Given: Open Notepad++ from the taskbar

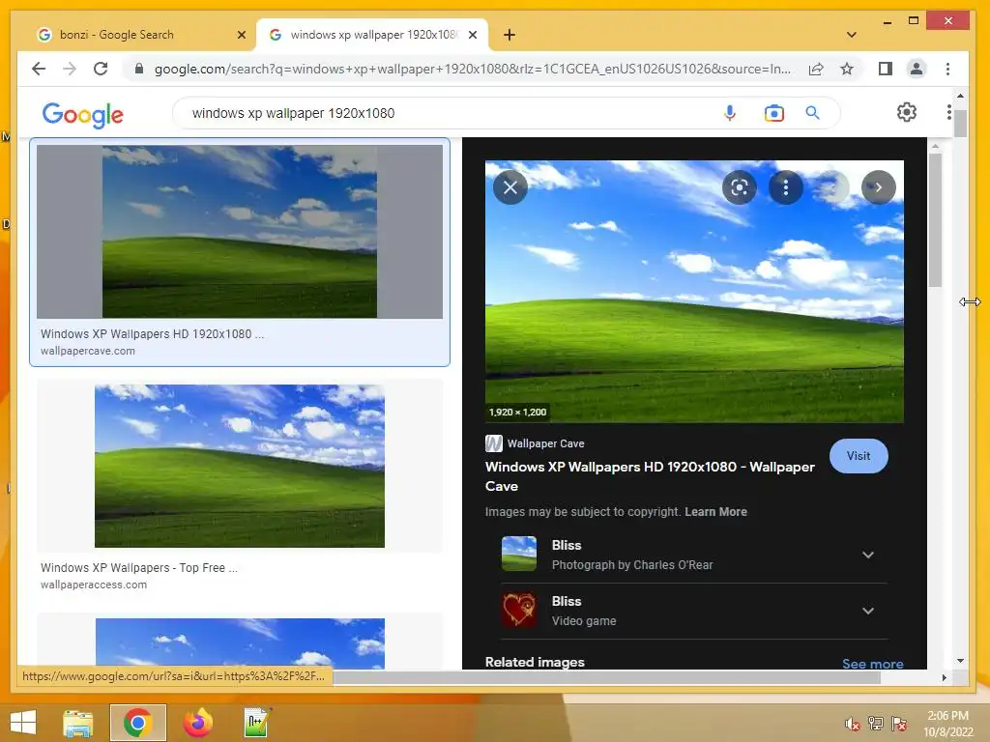Looking at the screenshot, I should [x=257, y=723].
